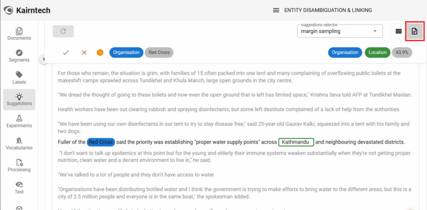Switch to the list view toggle
The height and width of the screenshot is (210, 427).
(399, 31)
